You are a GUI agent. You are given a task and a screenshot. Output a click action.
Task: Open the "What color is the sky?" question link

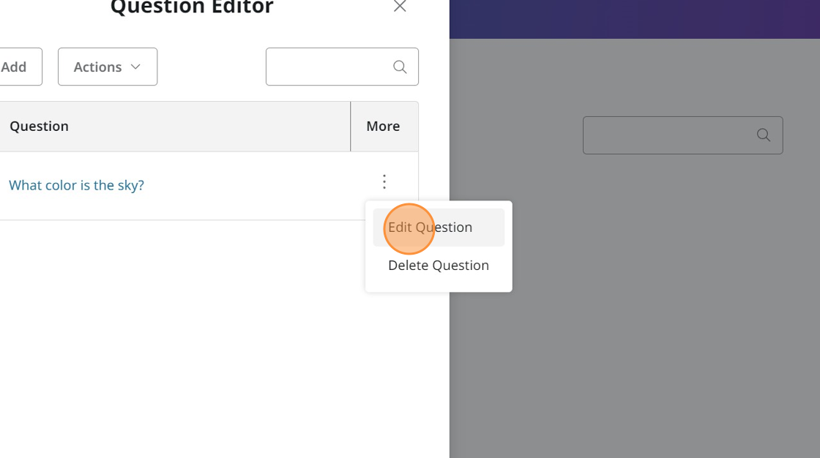point(76,185)
